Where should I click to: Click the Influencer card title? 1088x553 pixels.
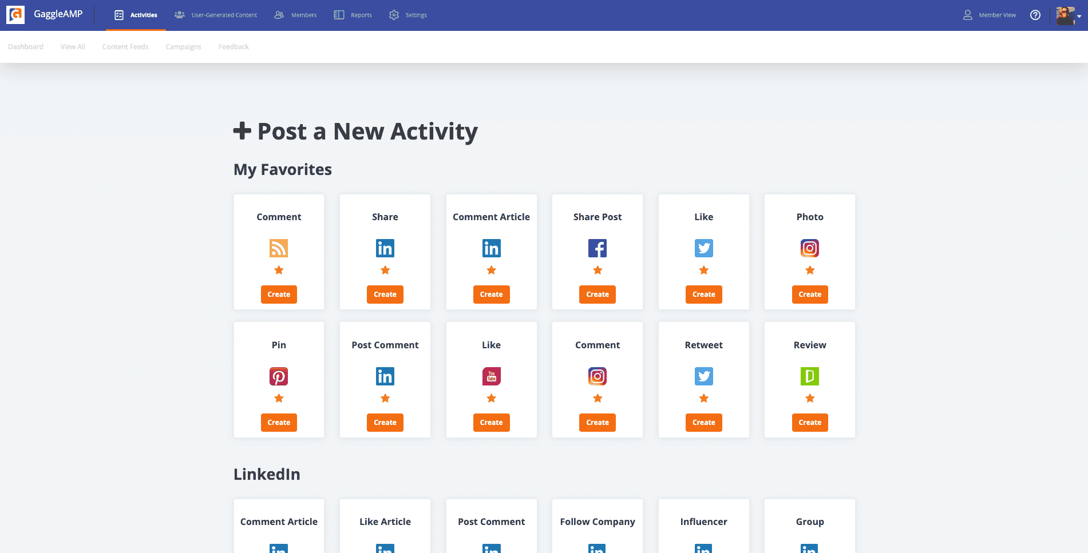click(704, 522)
